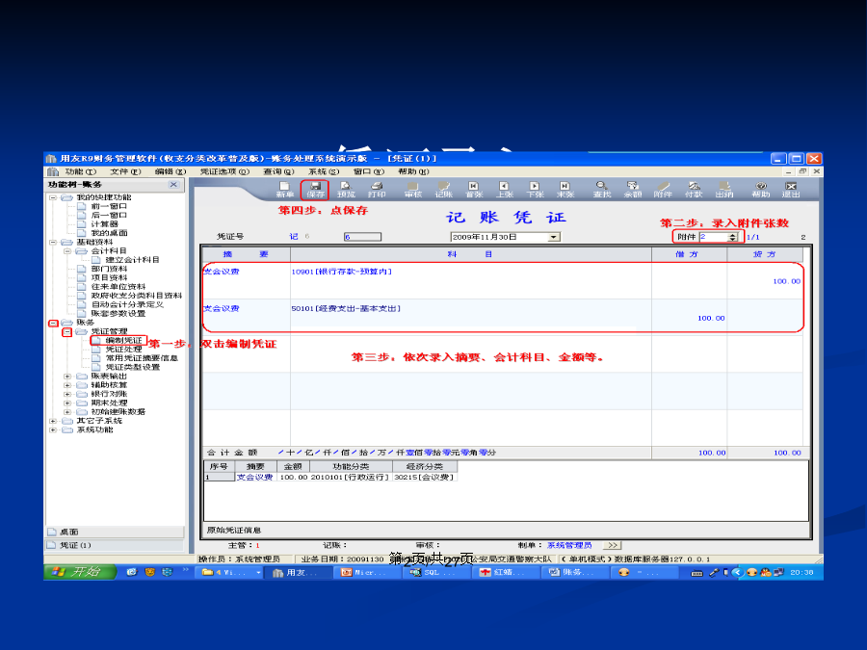The image size is (867, 650).
Task: Open voucher date dropdown 2009年11月30日
Action: 554,237
